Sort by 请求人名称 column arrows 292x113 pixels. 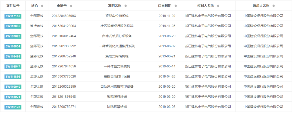274,6
